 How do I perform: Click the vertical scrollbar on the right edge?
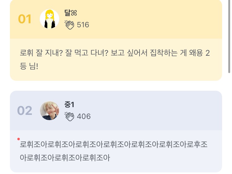click(229, 37)
